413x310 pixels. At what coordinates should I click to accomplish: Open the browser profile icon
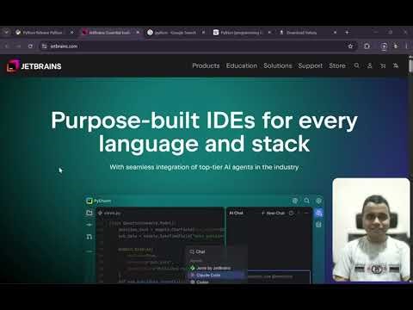click(396, 46)
